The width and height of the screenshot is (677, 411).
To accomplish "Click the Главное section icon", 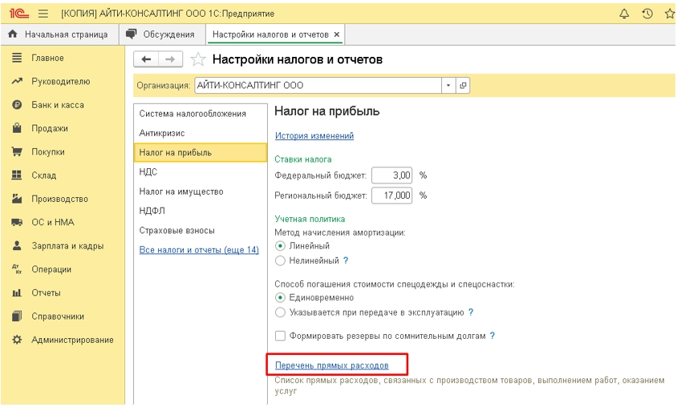I will point(17,58).
